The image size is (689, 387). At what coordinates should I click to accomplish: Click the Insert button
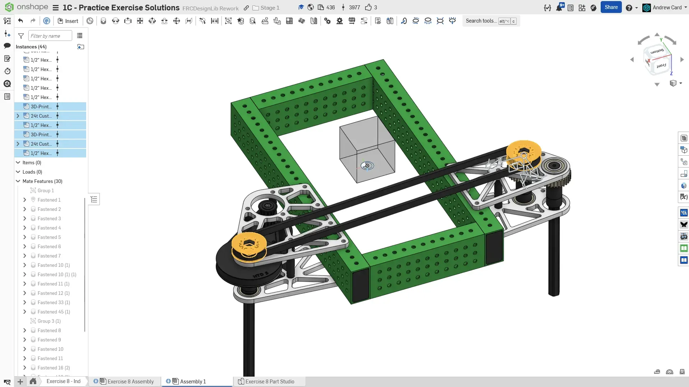point(68,21)
